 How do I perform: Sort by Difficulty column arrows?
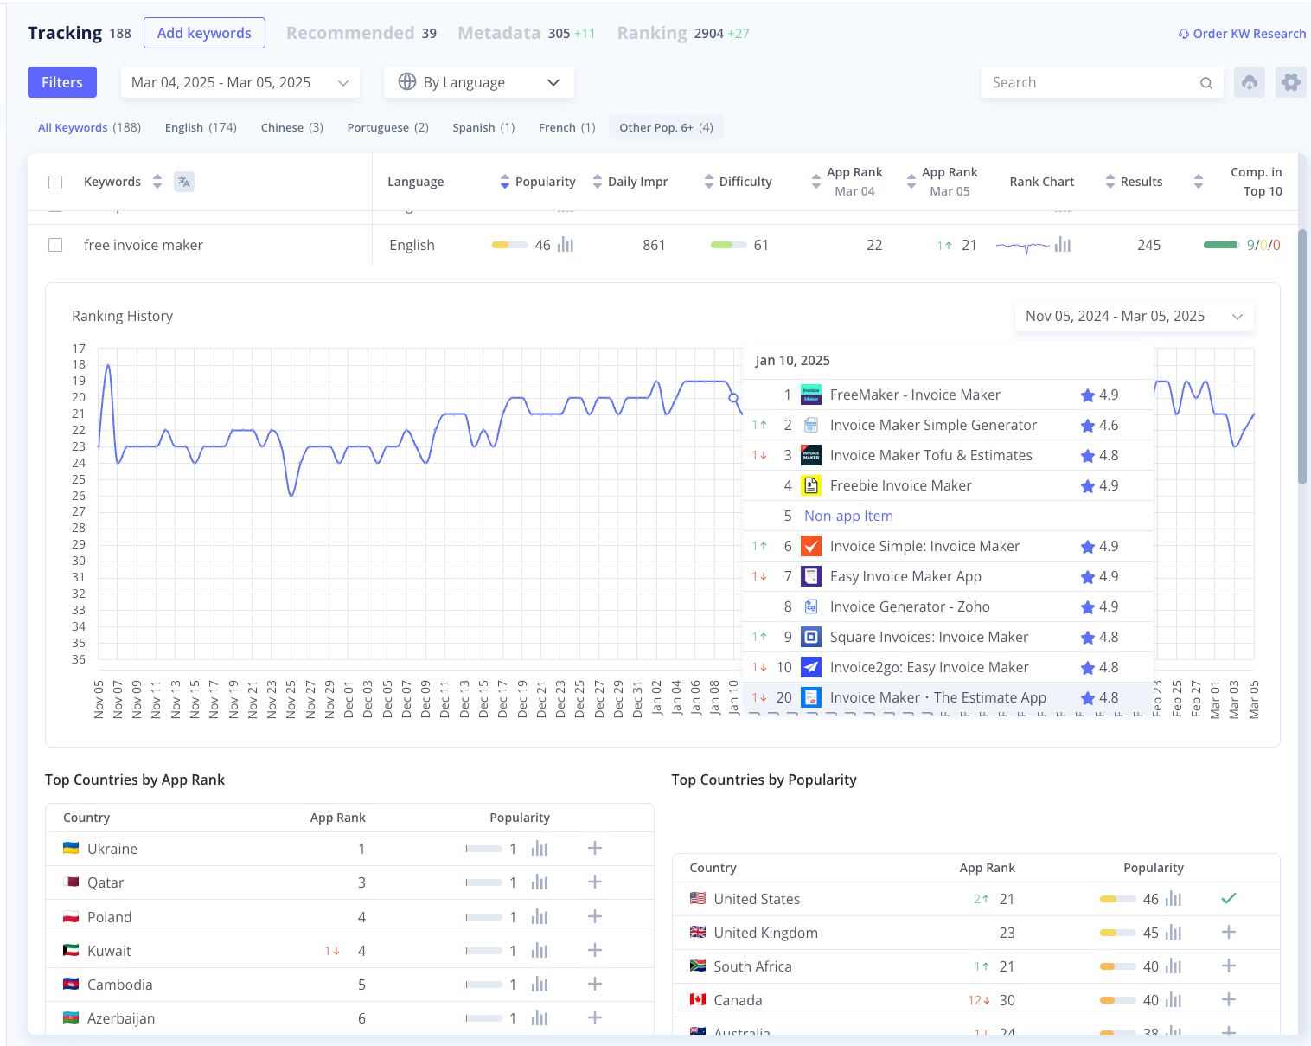pyautogui.click(x=709, y=182)
